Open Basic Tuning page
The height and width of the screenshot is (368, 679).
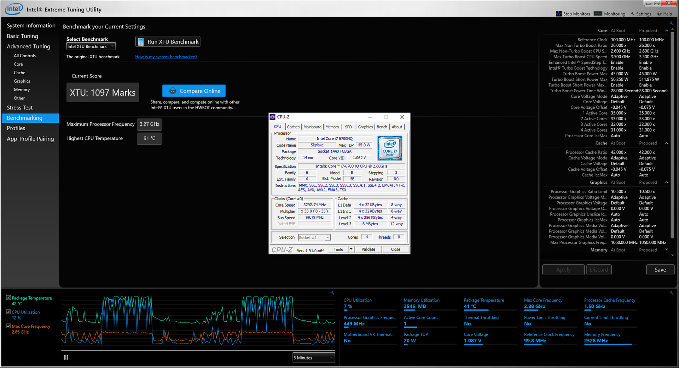point(22,36)
